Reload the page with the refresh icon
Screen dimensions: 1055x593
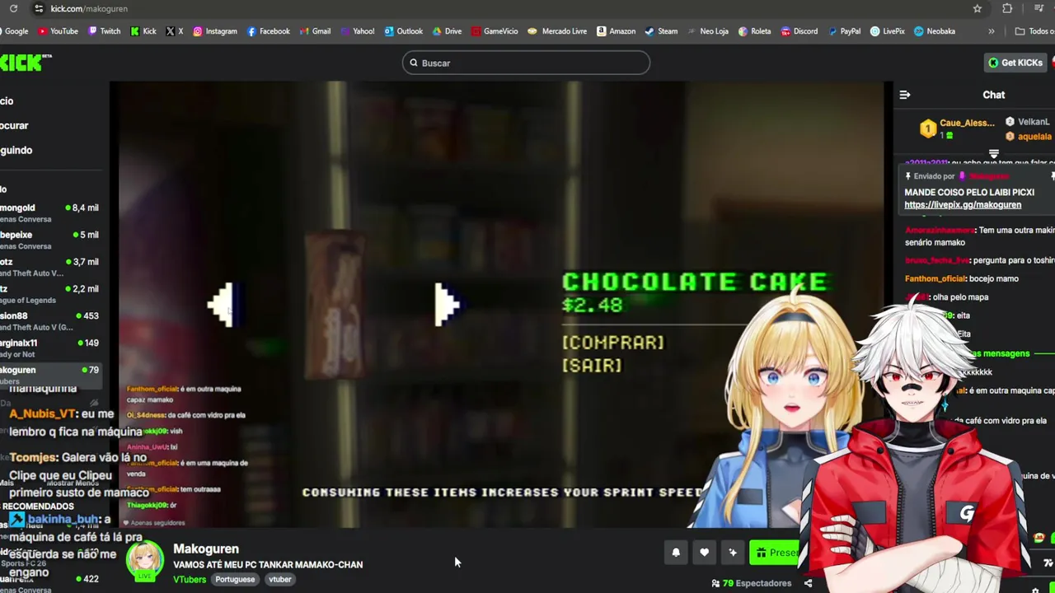point(13,8)
